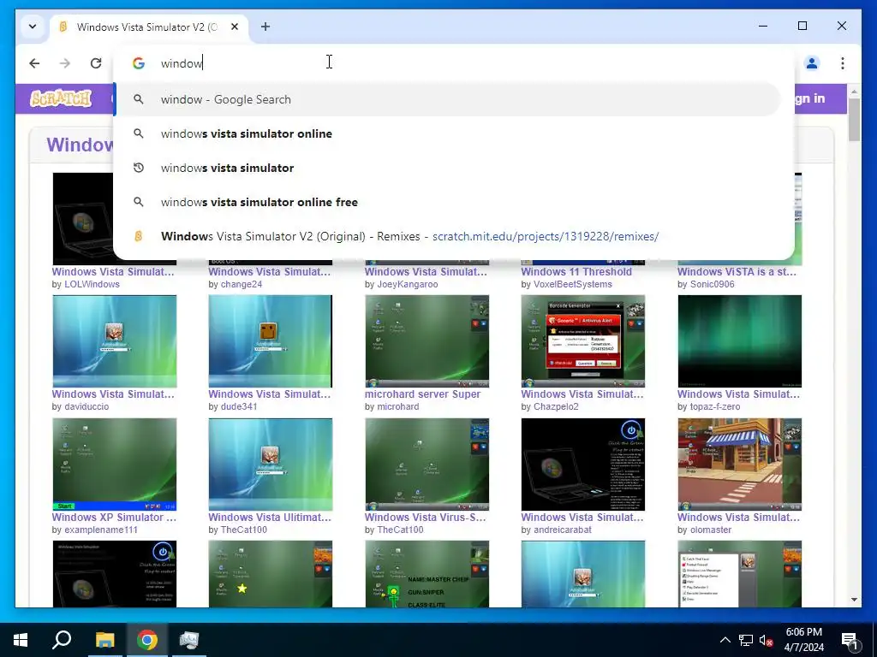Open the notification center icon

tap(850, 640)
